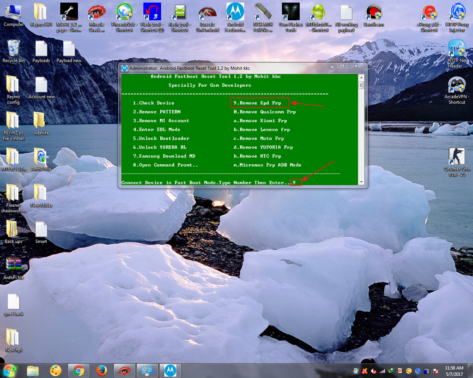This screenshot has width=473, height=378.
Task: Open the WinRAR AnthPi file archive
Action: [x=13, y=265]
